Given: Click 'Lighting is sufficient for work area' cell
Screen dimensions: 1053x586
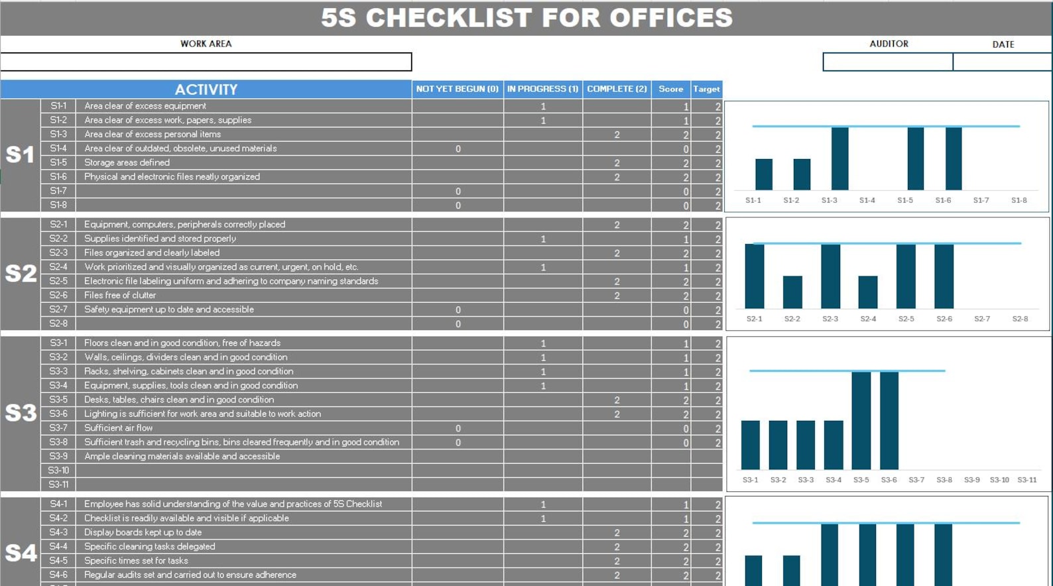Looking at the screenshot, I should click(x=243, y=414).
